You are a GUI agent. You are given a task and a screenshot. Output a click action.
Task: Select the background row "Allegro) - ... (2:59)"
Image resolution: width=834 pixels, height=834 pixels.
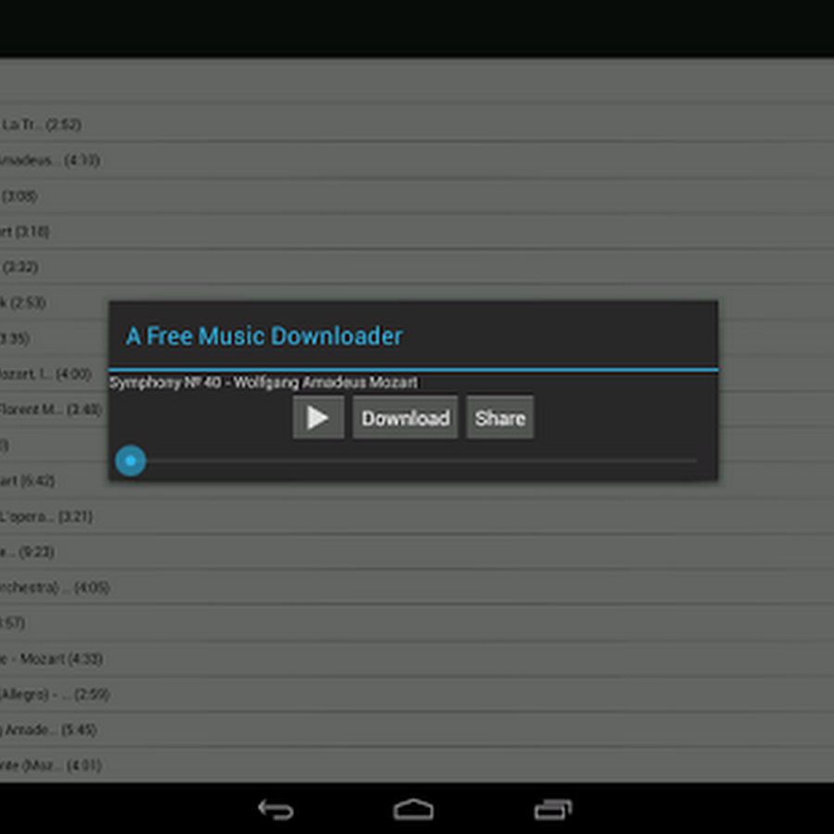pyautogui.click(x=417, y=695)
